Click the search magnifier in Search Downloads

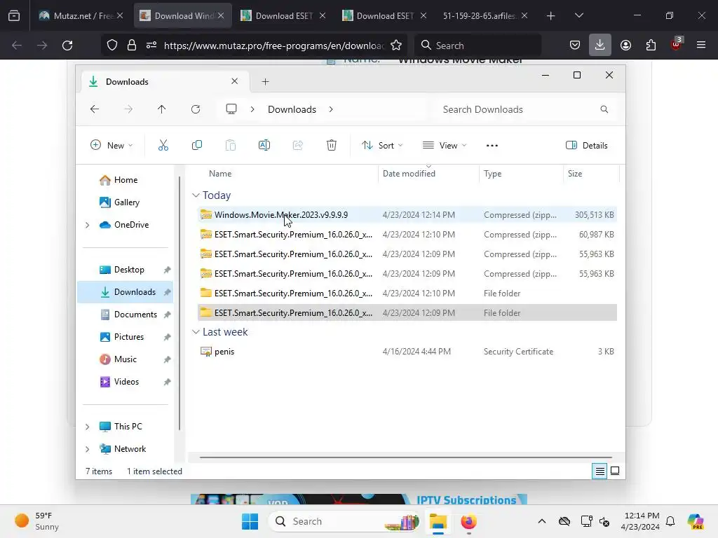[604, 109]
